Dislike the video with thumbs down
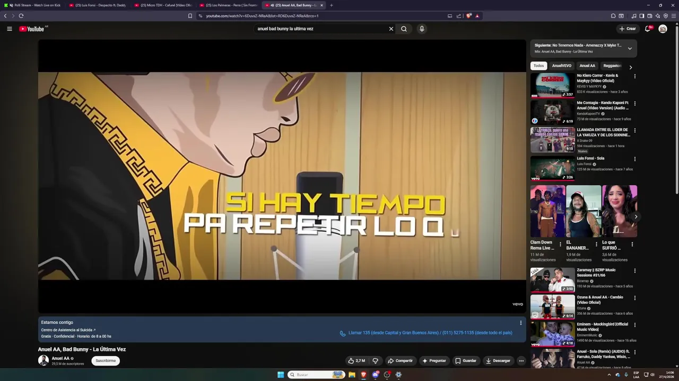 coord(375,361)
